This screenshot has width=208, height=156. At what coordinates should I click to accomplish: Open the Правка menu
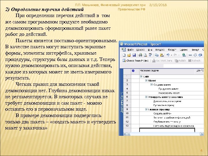(140, 50)
